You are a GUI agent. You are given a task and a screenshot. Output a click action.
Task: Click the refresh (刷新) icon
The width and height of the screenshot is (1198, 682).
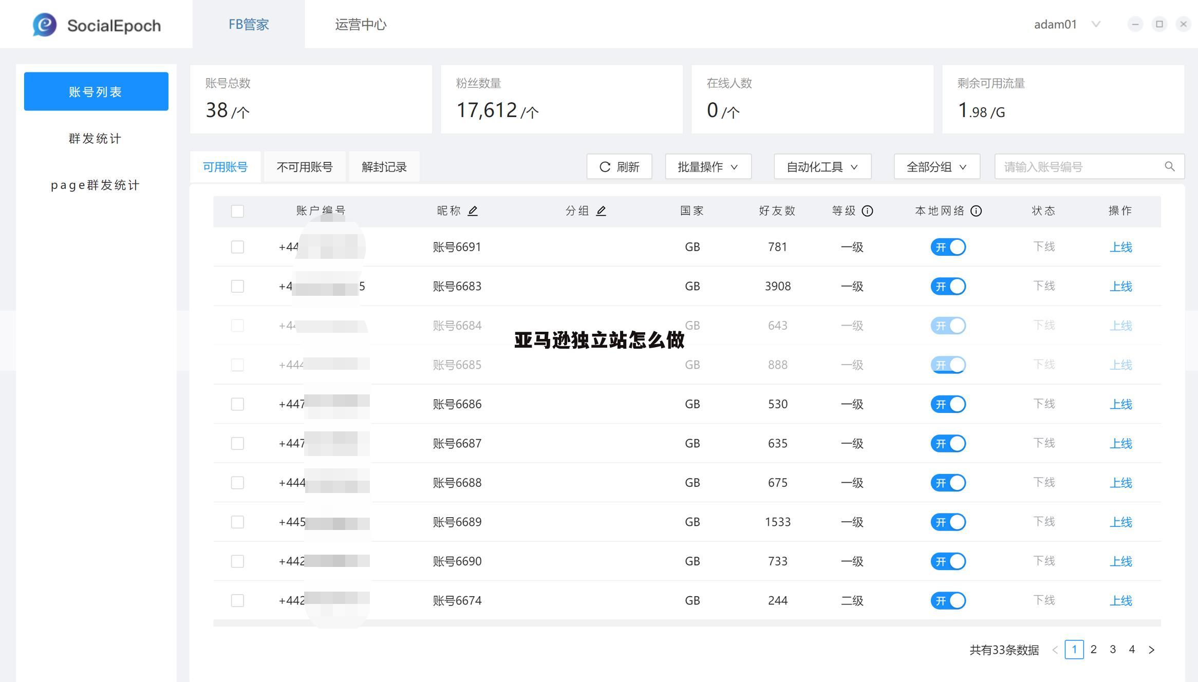point(605,166)
